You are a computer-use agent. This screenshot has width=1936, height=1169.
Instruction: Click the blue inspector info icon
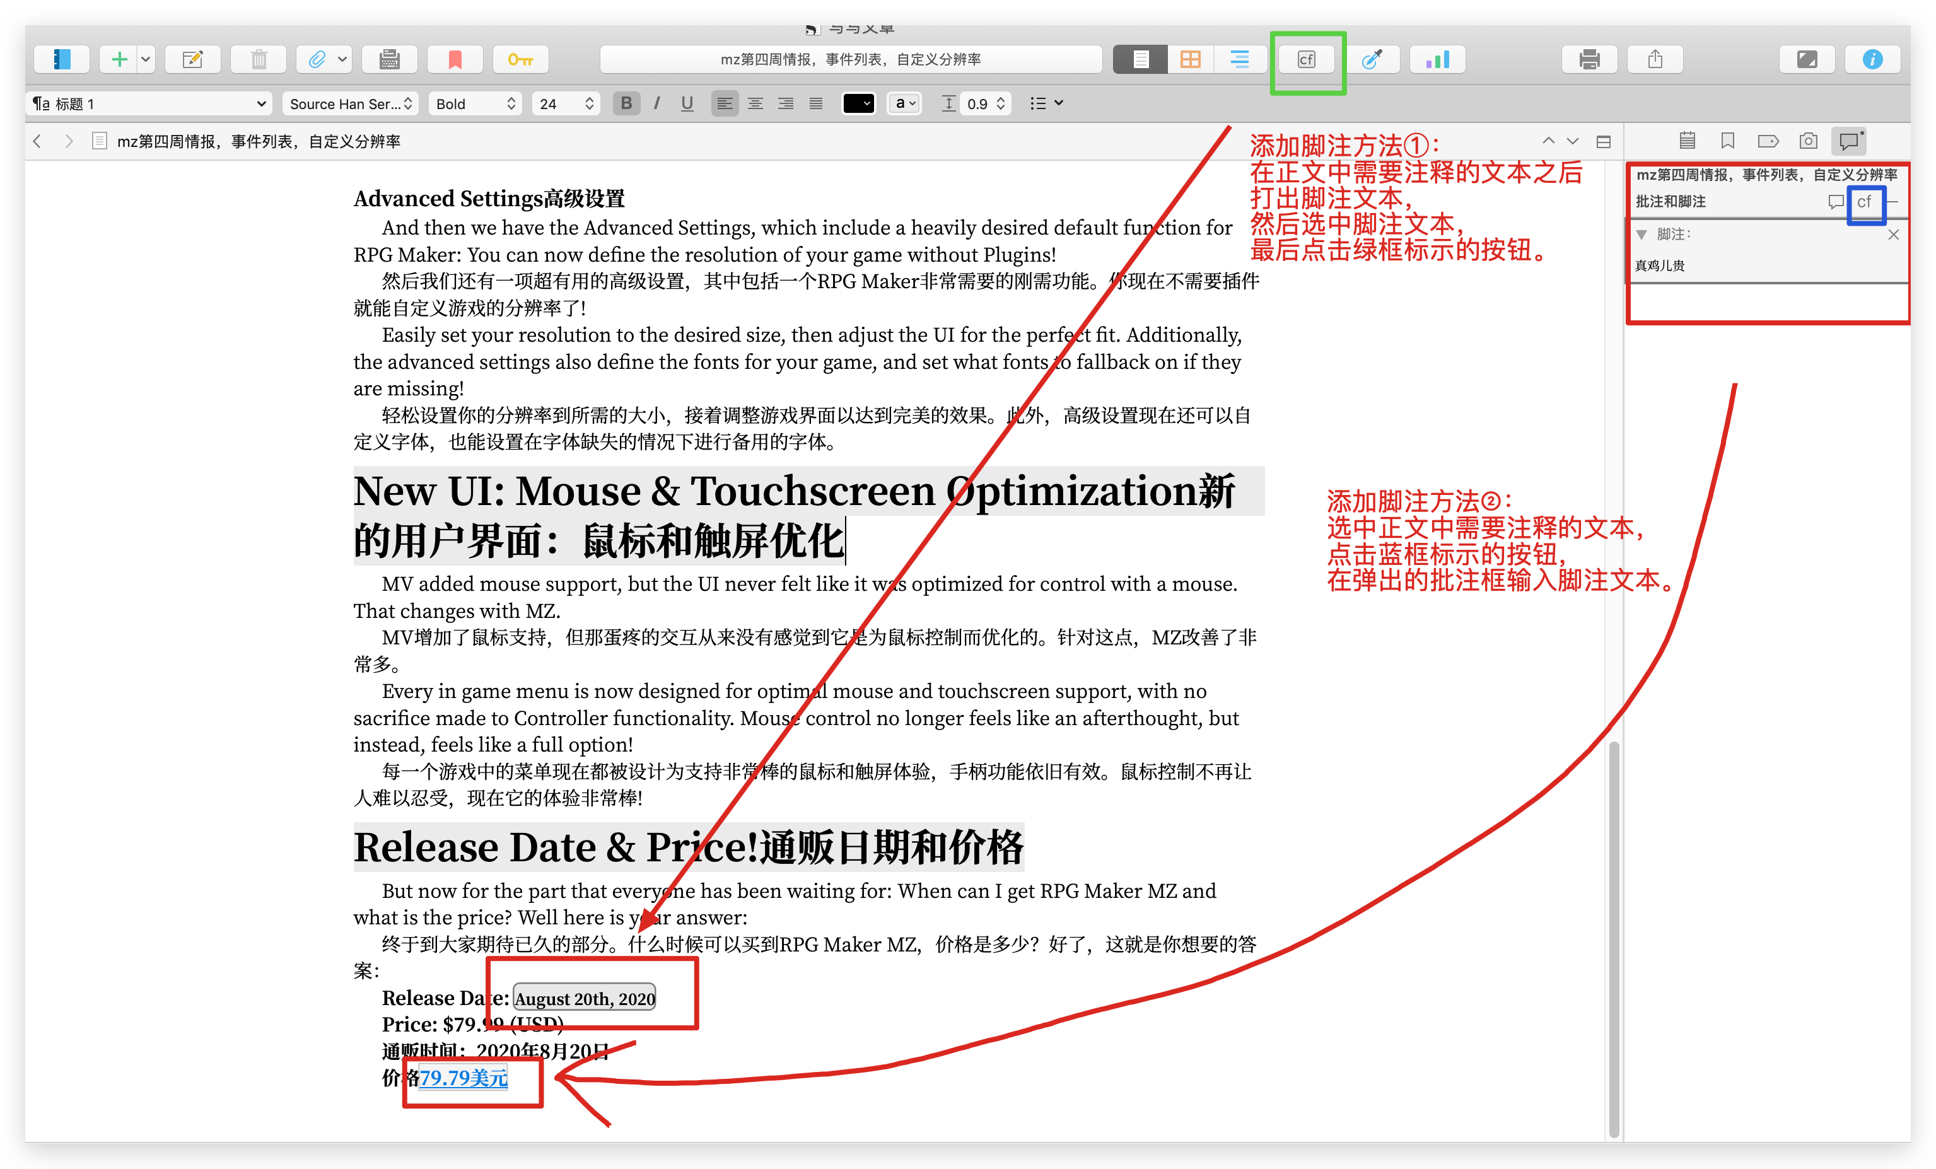click(x=1872, y=59)
